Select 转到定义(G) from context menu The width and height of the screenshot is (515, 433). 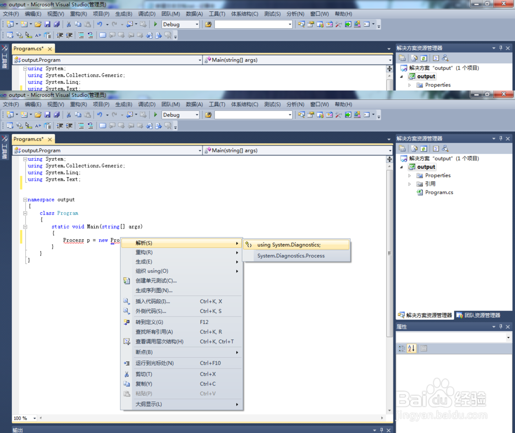coord(182,322)
